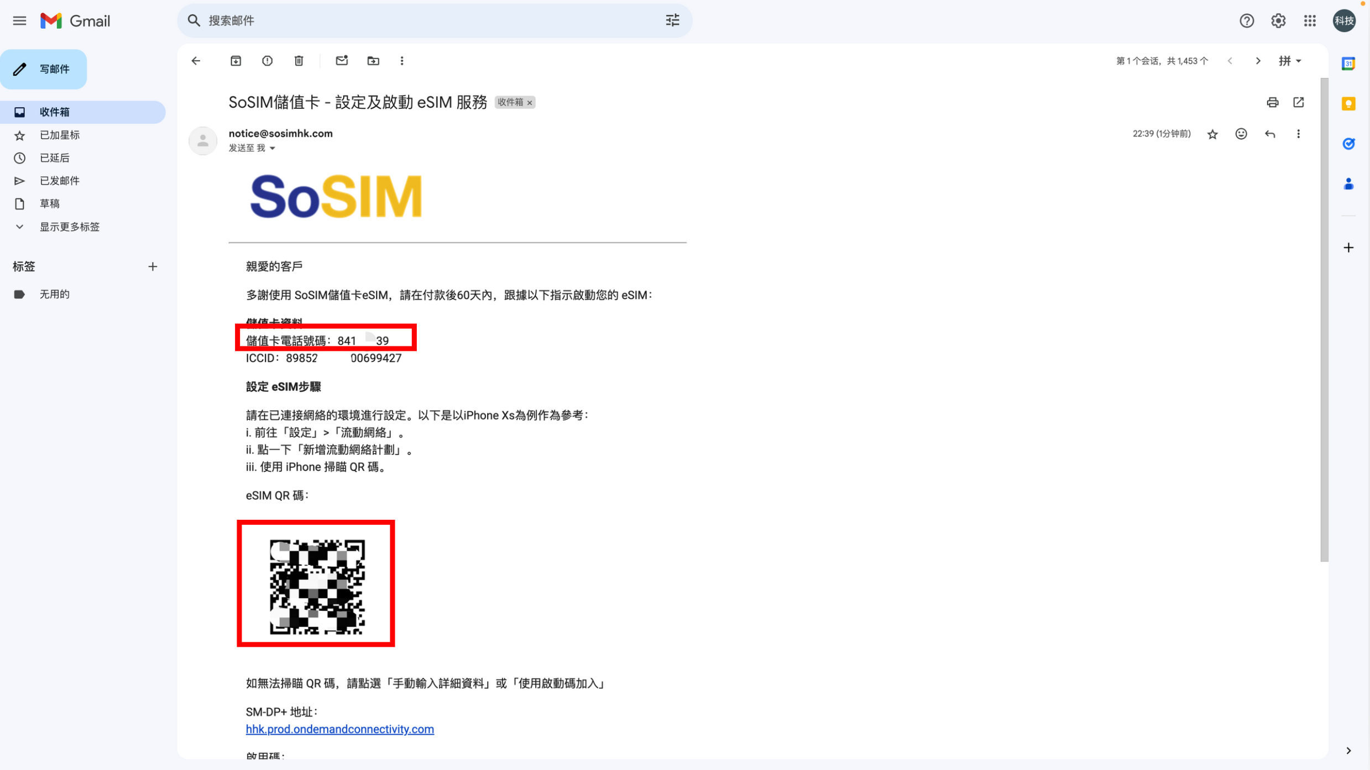Click the 22:39 timestamp
The height and width of the screenshot is (770, 1370).
tap(1161, 134)
